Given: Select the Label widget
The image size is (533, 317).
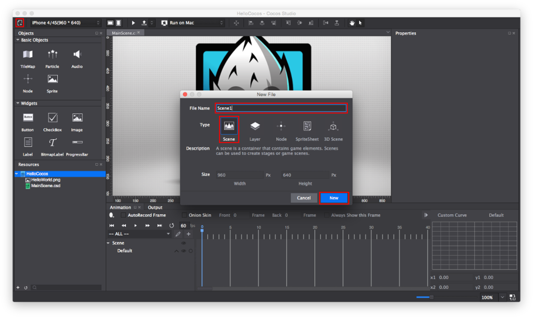Looking at the screenshot, I should tap(28, 147).
